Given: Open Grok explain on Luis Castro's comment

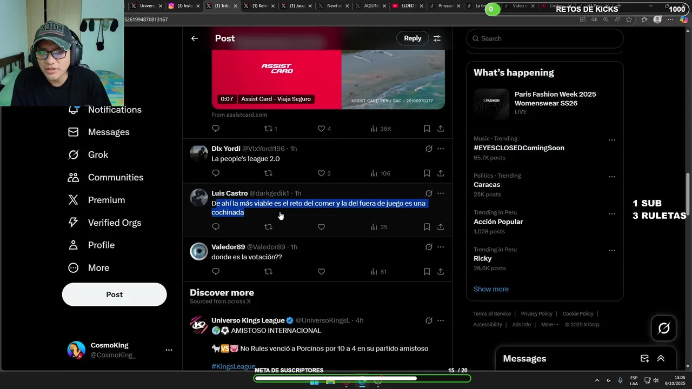Looking at the screenshot, I should [x=429, y=193].
